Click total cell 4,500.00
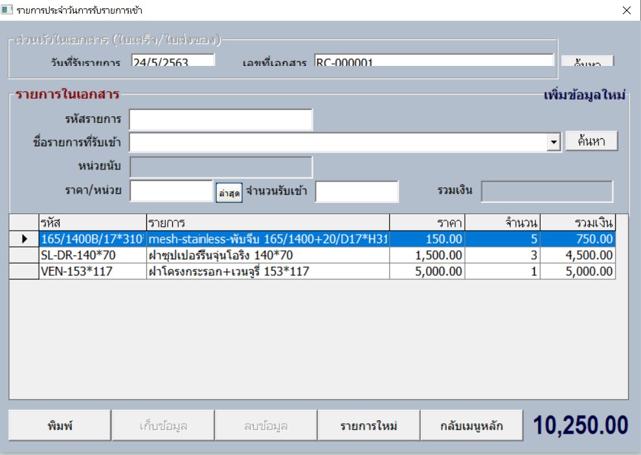641x455 pixels. point(578,255)
